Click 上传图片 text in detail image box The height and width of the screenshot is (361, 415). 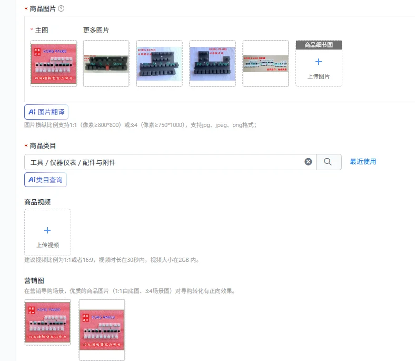[319, 76]
